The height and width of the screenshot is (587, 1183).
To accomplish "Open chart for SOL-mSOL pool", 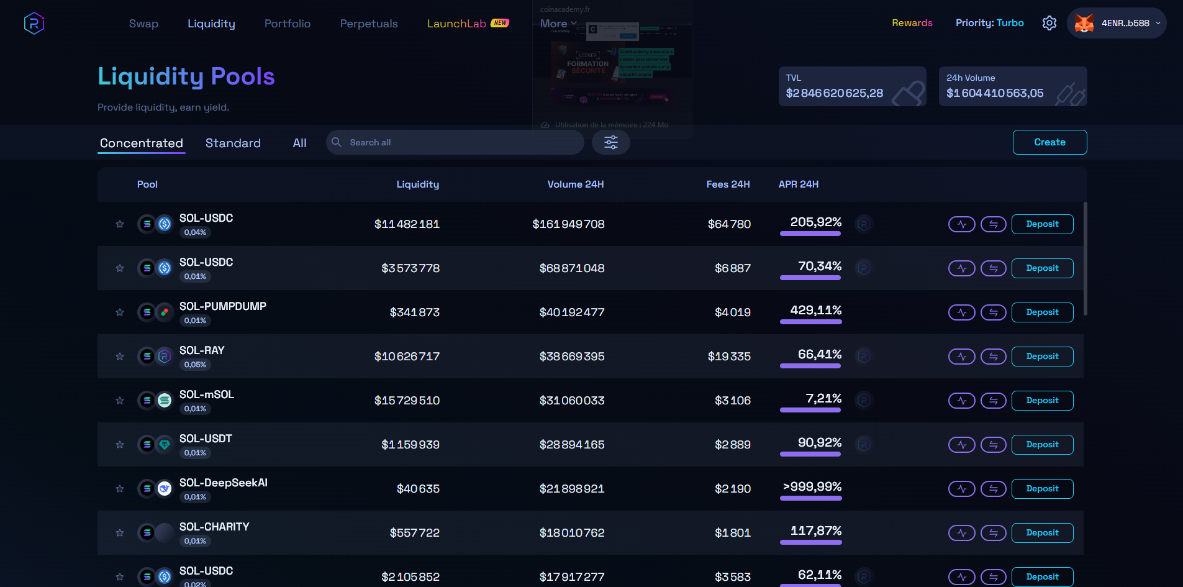I will tap(962, 401).
